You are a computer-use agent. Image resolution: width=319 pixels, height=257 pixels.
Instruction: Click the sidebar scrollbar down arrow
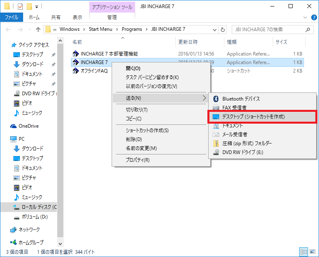pos(60,244)
